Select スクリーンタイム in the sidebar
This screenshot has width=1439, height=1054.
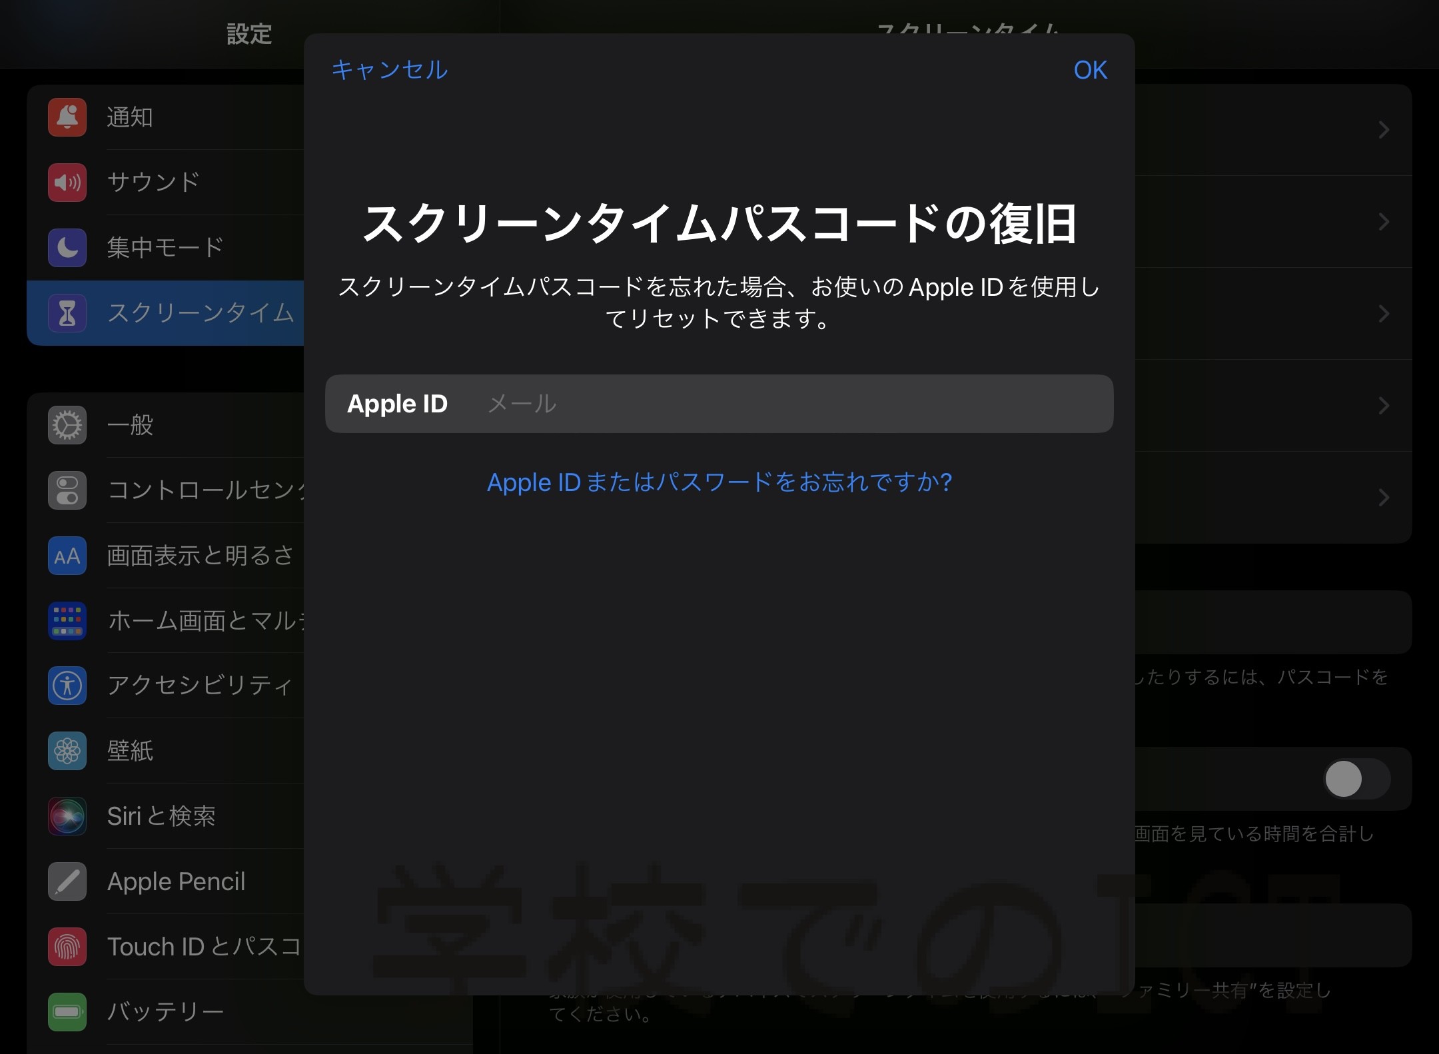(165, 313)
